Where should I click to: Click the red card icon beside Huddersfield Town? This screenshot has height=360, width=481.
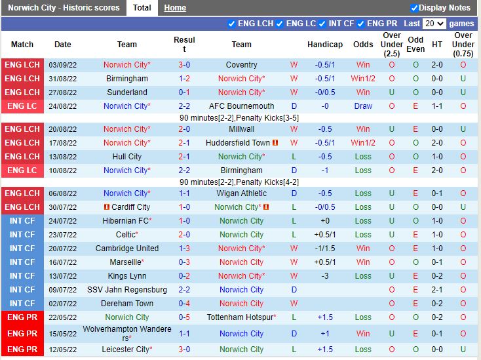click(x=275, y=143)
